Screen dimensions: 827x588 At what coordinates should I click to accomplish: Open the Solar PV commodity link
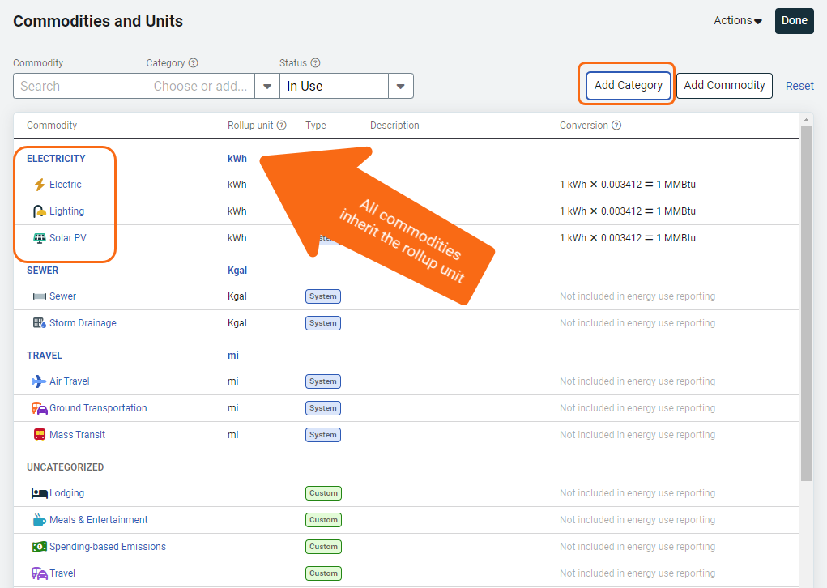click(68, 238)
